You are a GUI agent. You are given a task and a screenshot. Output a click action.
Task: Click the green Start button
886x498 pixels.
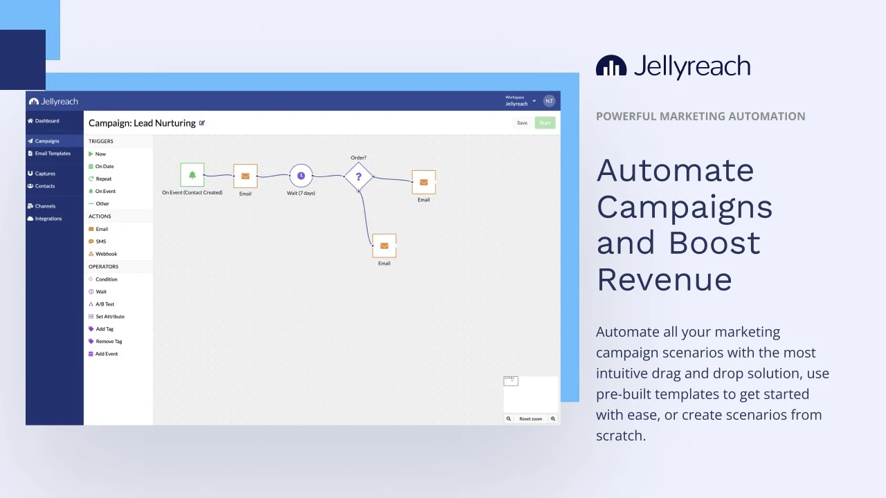click(545, 123)
